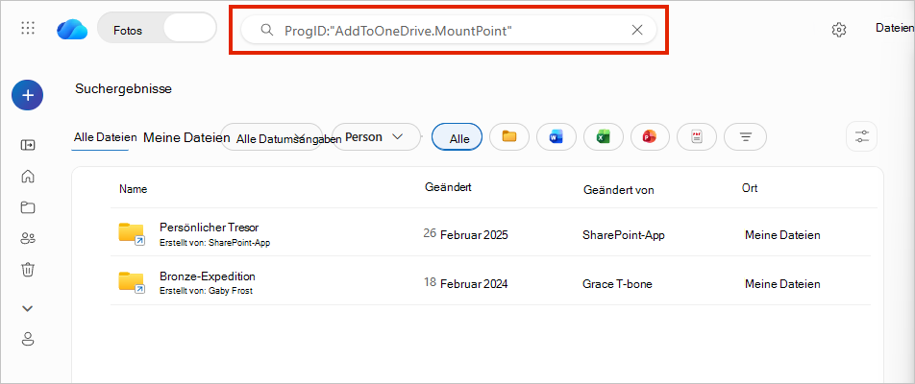Open the Alle Datumsangaben dropdown

(x=272, y=137)
